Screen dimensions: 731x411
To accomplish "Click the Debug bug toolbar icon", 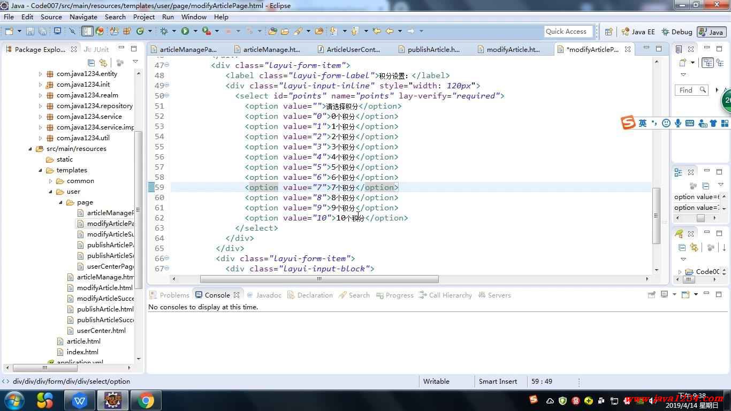I will [x=164, y=31].
